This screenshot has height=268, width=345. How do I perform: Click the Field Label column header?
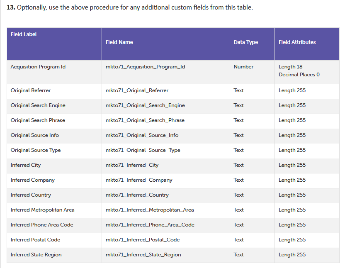coord(24,34)
